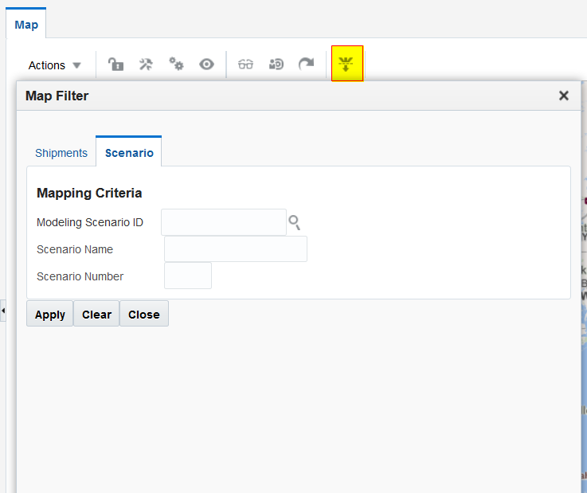The width and height of the screenshot is (587, 493).
Task: Click the person with signal toolbar icon
Action: click(x=276, y=65)
